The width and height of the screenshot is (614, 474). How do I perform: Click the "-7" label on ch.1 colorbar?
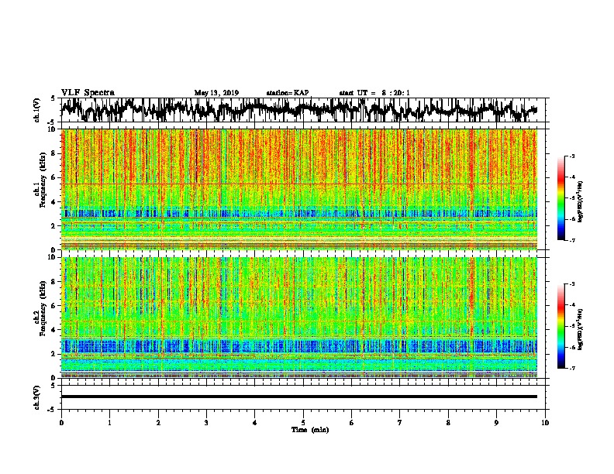[x=572, y=240]
